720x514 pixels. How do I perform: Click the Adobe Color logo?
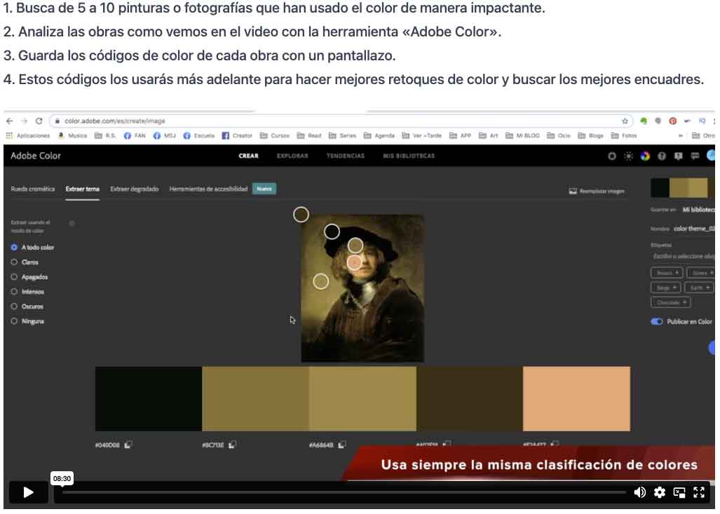tap(36, 156)
